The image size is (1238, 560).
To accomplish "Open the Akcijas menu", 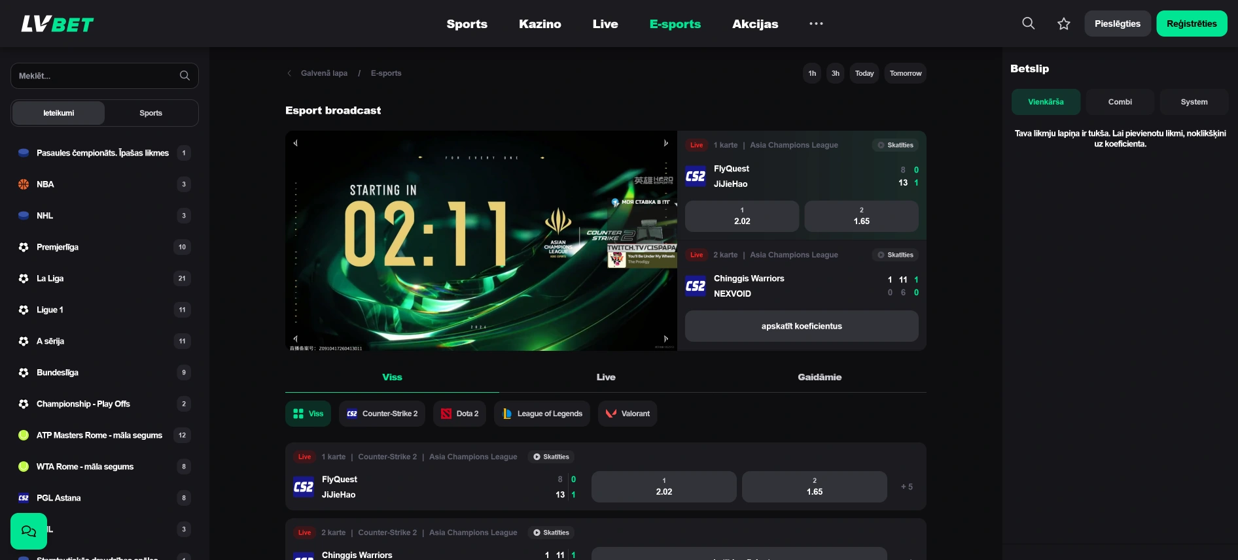I will click(x=755, y=24).
